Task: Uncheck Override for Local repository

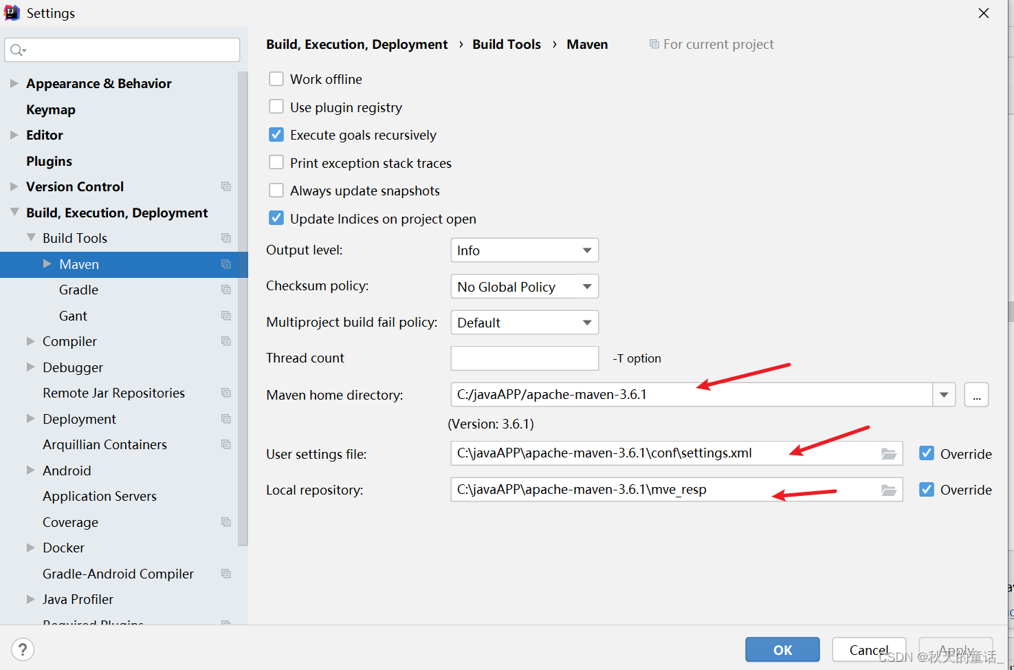Action: click(x=927, y=489)
